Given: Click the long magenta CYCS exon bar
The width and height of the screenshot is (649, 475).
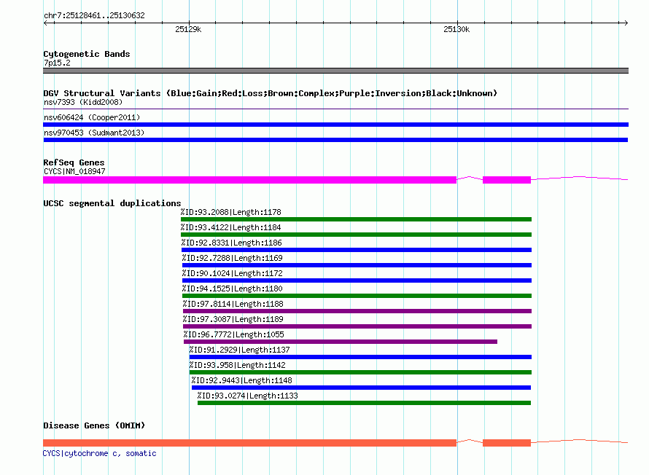Looking at the screenshot, I should pyautogui.click(x=249, y=180).
